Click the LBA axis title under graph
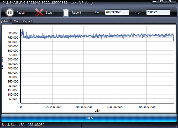 coord(97,111)
